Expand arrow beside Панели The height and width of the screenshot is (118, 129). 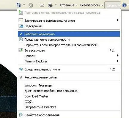pyautogui.click(x=118, y=56)
